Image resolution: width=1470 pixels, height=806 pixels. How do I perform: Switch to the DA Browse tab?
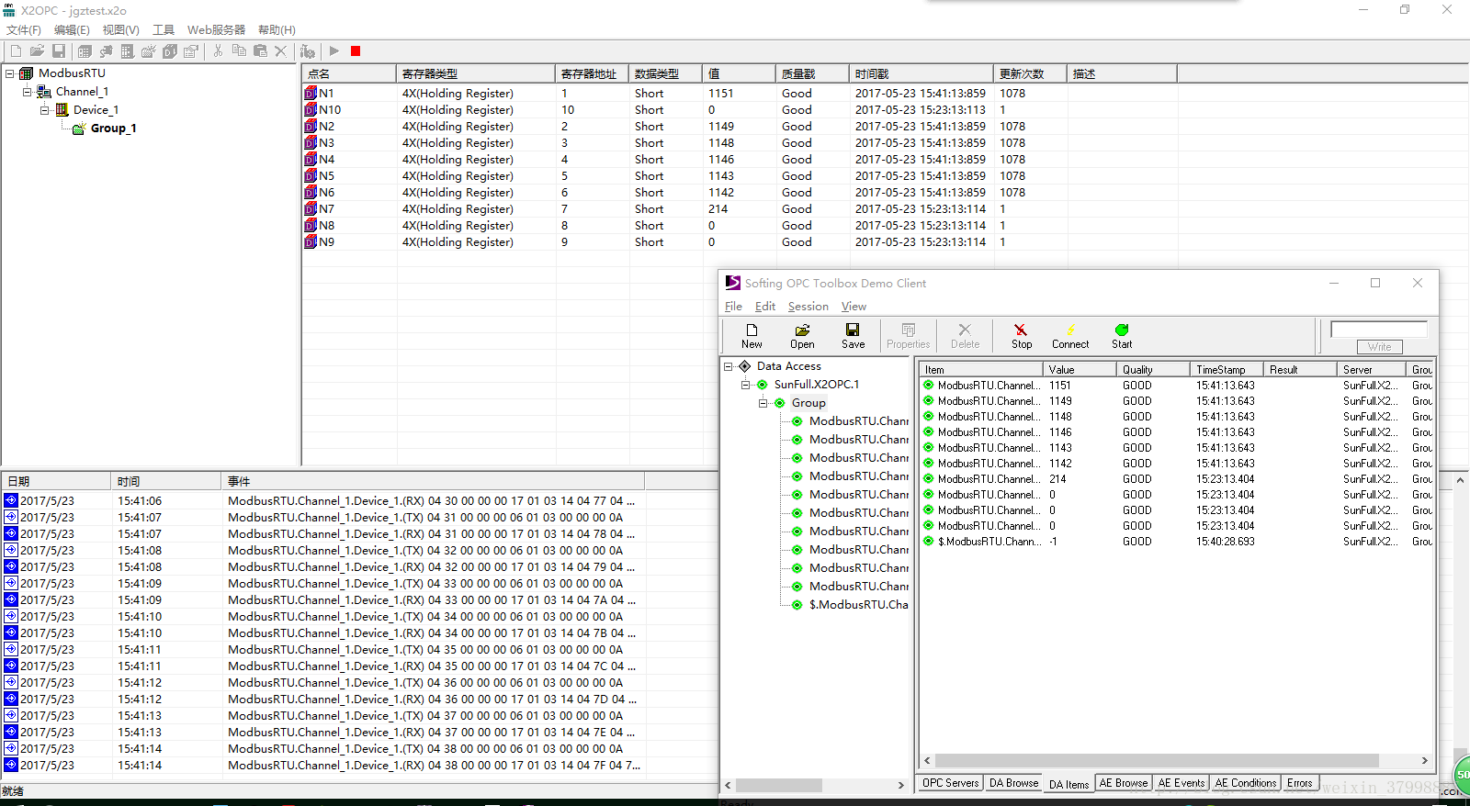(x=1013, y=783)
